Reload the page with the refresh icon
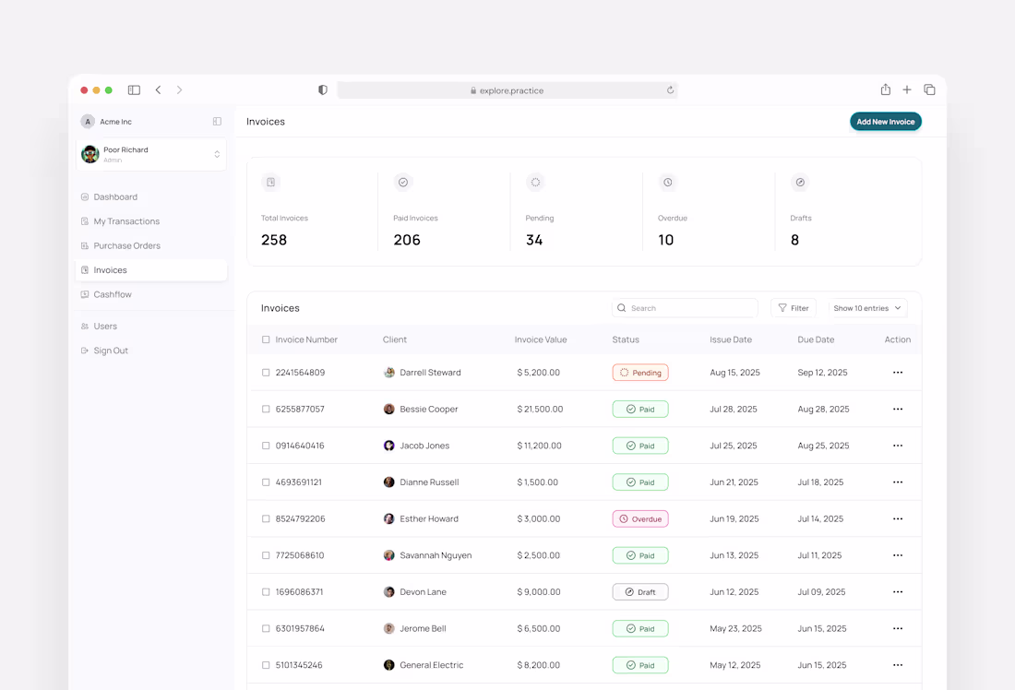Screen dimensions: 1015x690 670,90
